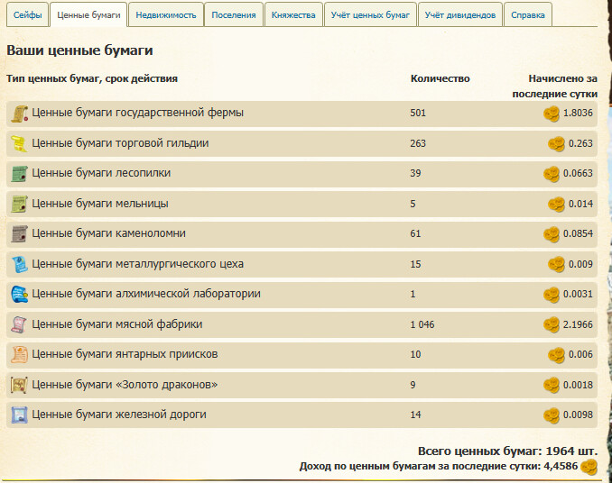Click the meat factory securities icon
Image resolution: width=612 pixels, height=483 pixels.
coord(19,324)
